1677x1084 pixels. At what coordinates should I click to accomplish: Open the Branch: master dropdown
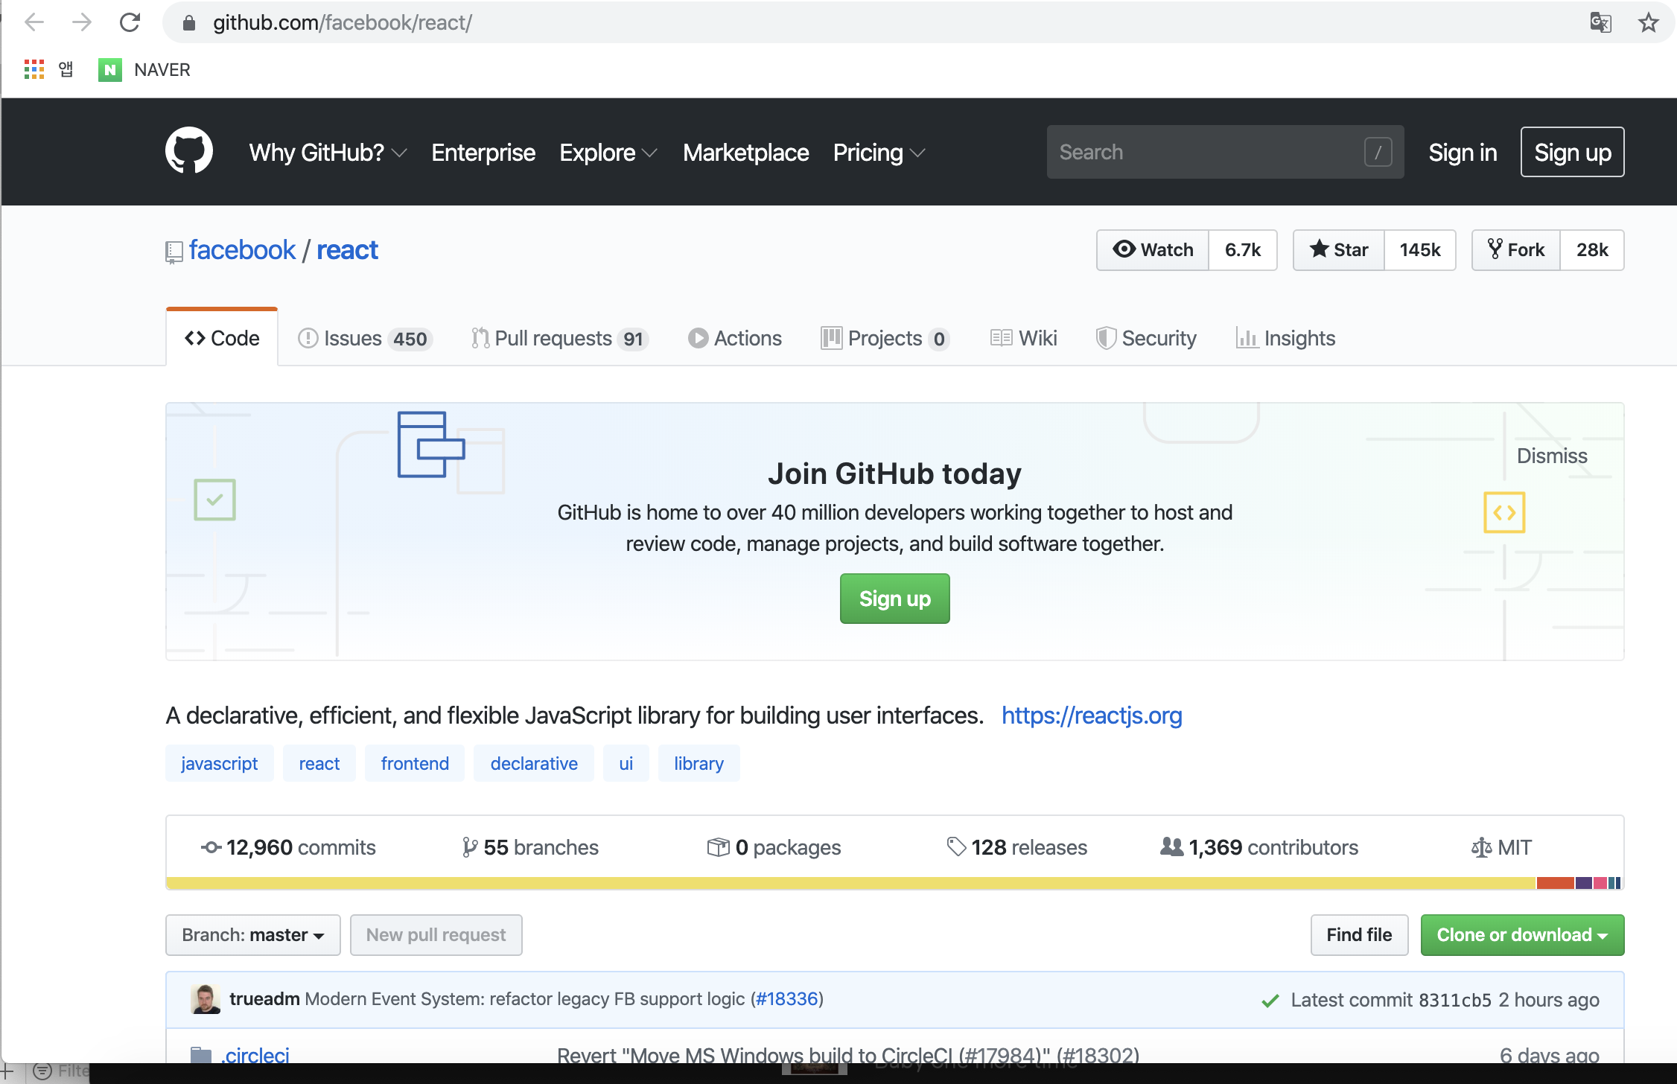(252, 935)
